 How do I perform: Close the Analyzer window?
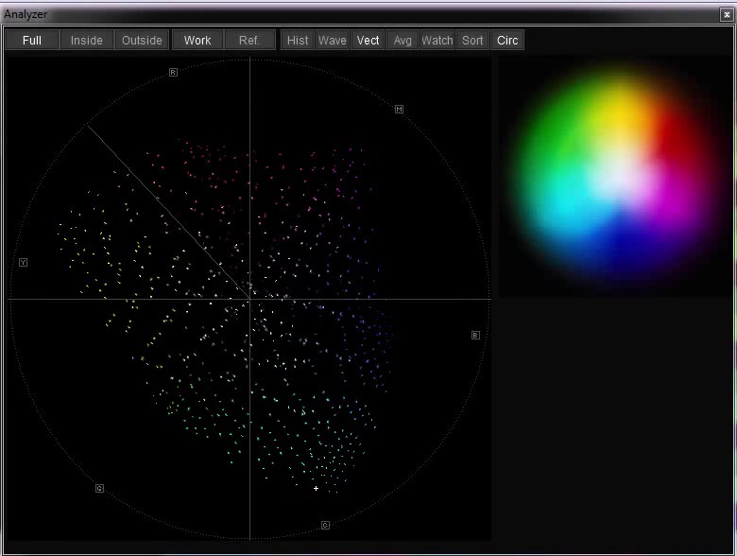[726, 14]
